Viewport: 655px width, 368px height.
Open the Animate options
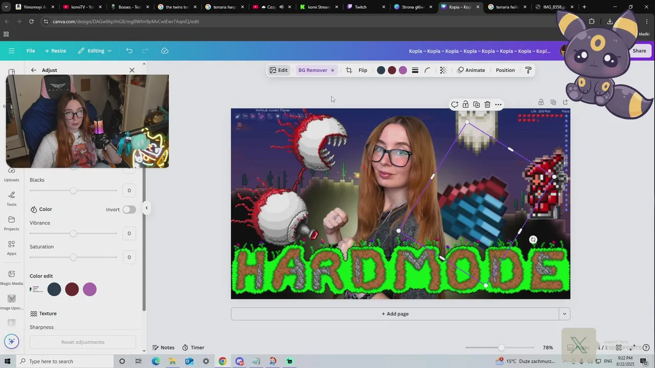tap(471, 70)
